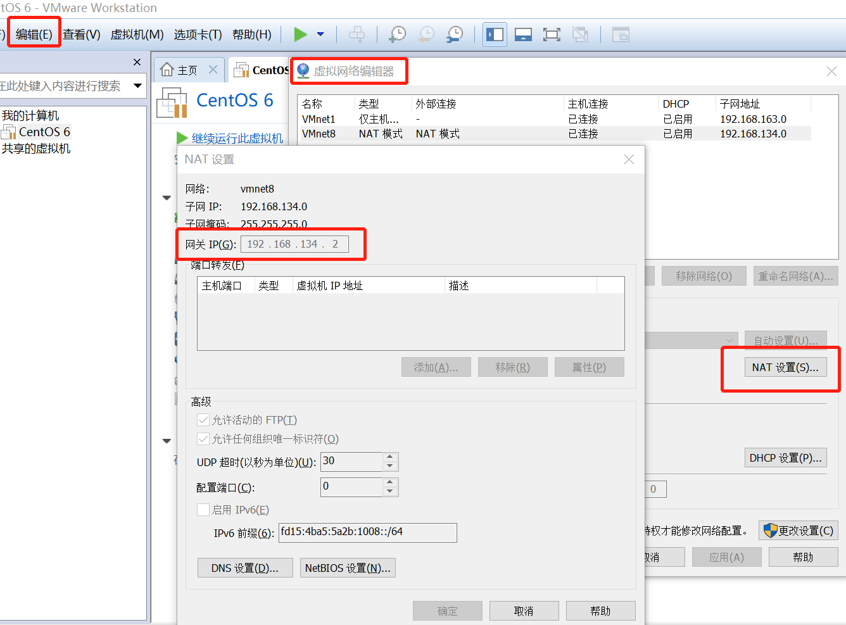Click the 网关 IP(G) address field
This screenshot has width=846, height=625.
pyautogui.click(x=294, y=244)
